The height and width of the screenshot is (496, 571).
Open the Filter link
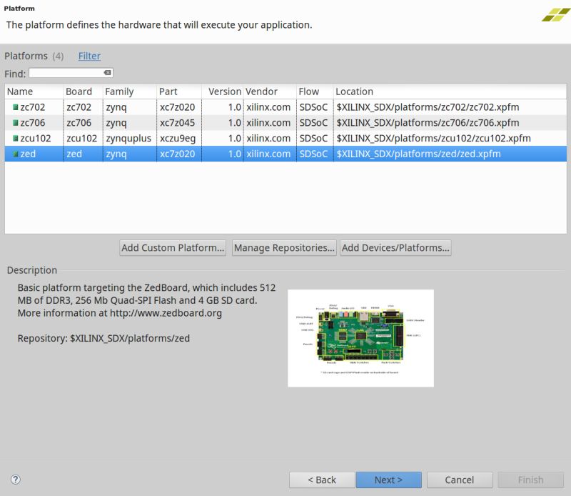pos(89,56)
